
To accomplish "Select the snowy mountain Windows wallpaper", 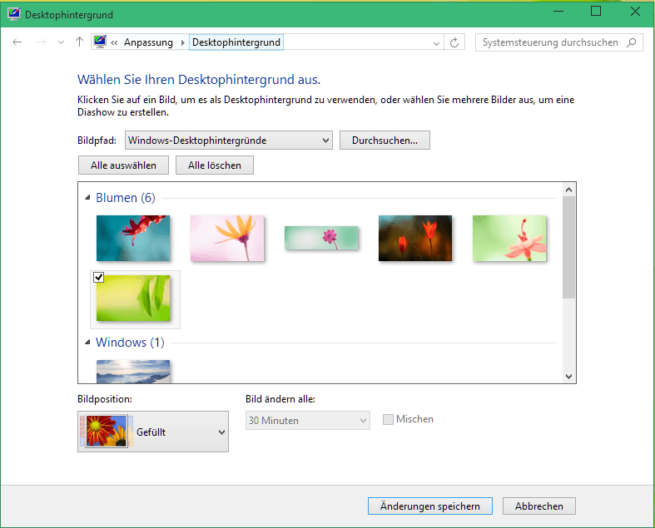I will tap(133, 372).
